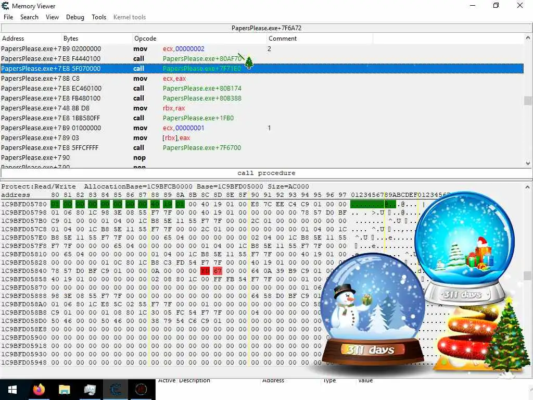Screen dimensions: 533x400
Task: Select the call PapersPlease.exe+7F6700 row
Action: [262, 147]
